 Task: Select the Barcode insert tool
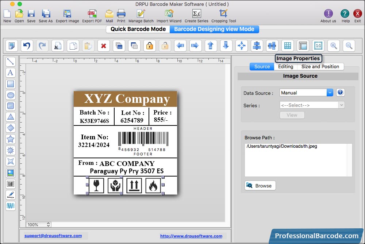click(11, 184)
